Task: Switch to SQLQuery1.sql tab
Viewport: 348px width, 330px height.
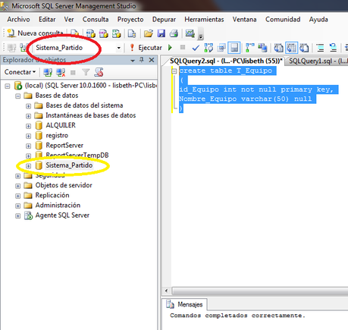Action: 318,61
